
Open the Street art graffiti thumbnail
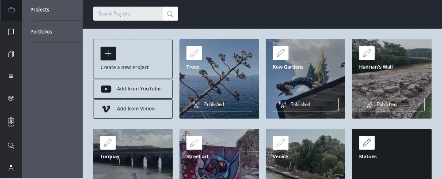219,154
